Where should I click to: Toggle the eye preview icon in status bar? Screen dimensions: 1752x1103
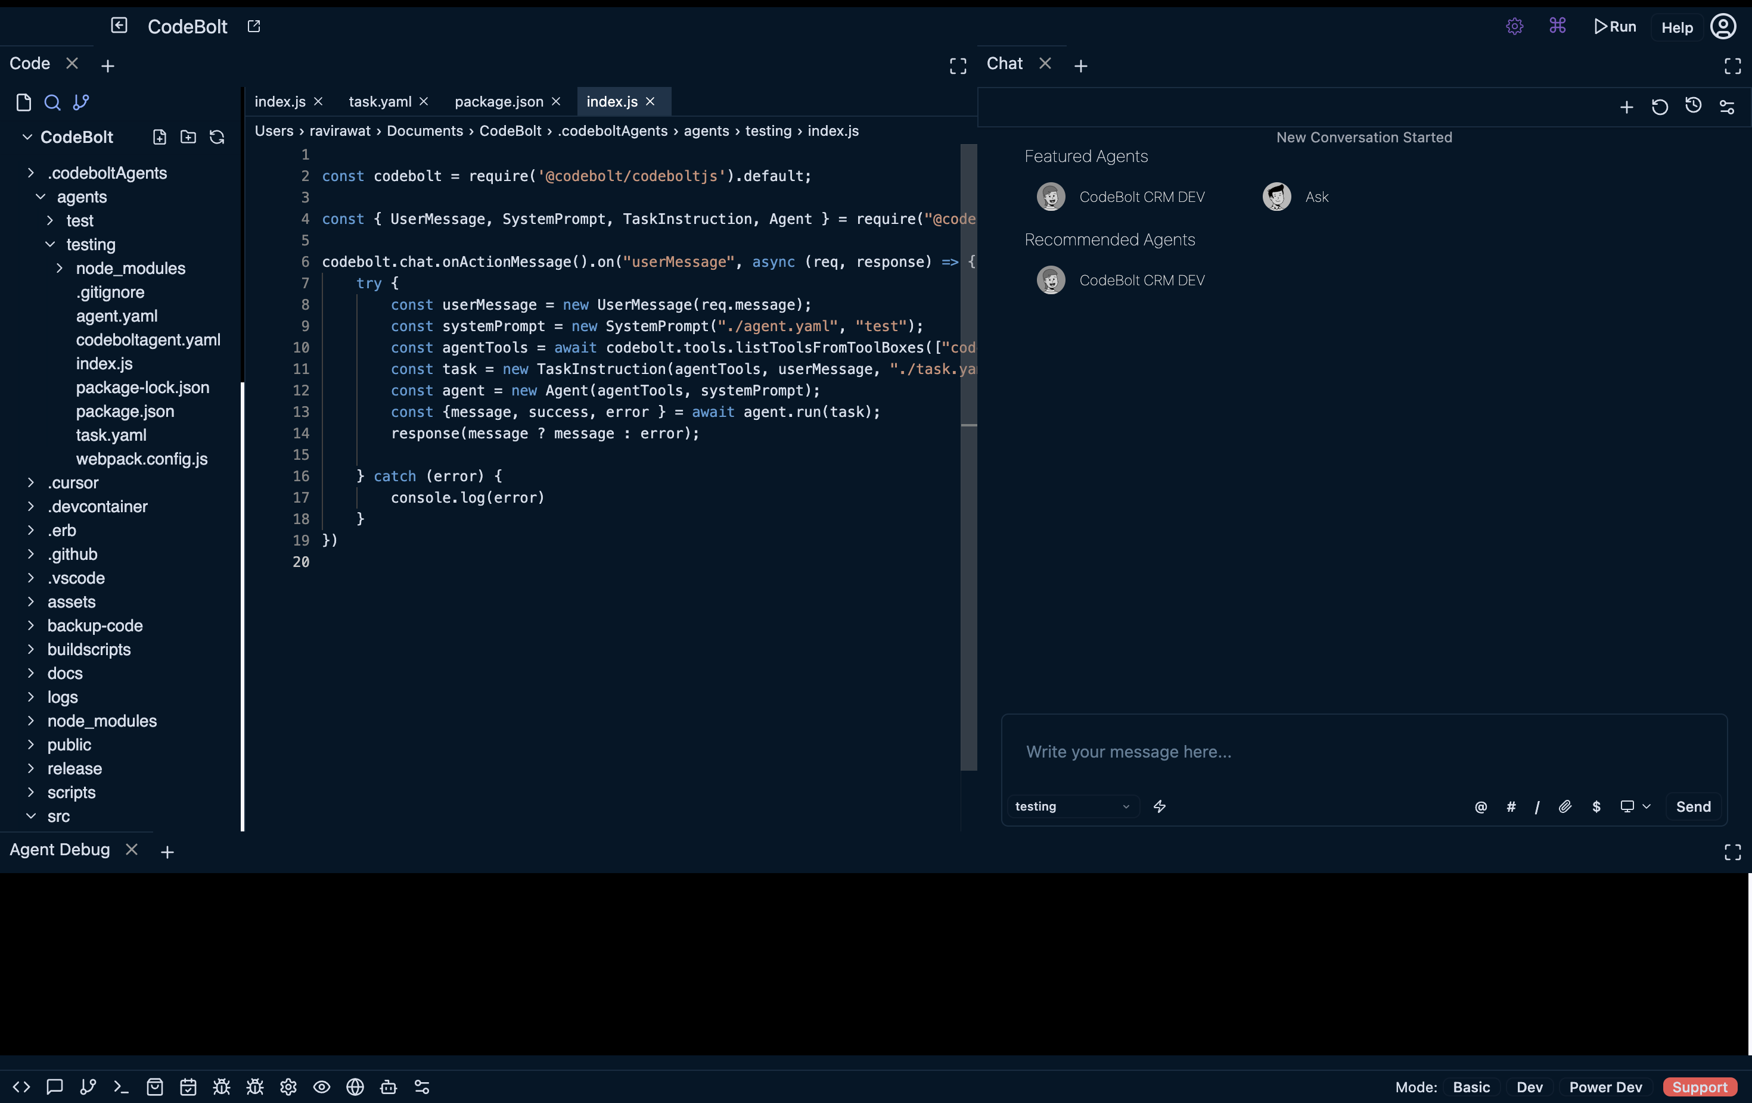322,1087
